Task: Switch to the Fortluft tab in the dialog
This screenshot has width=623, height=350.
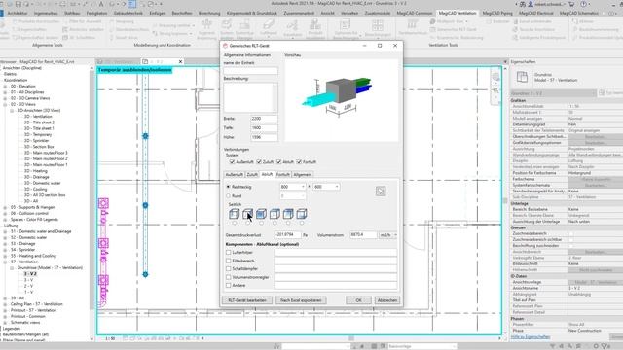Action: pos(283,175)
